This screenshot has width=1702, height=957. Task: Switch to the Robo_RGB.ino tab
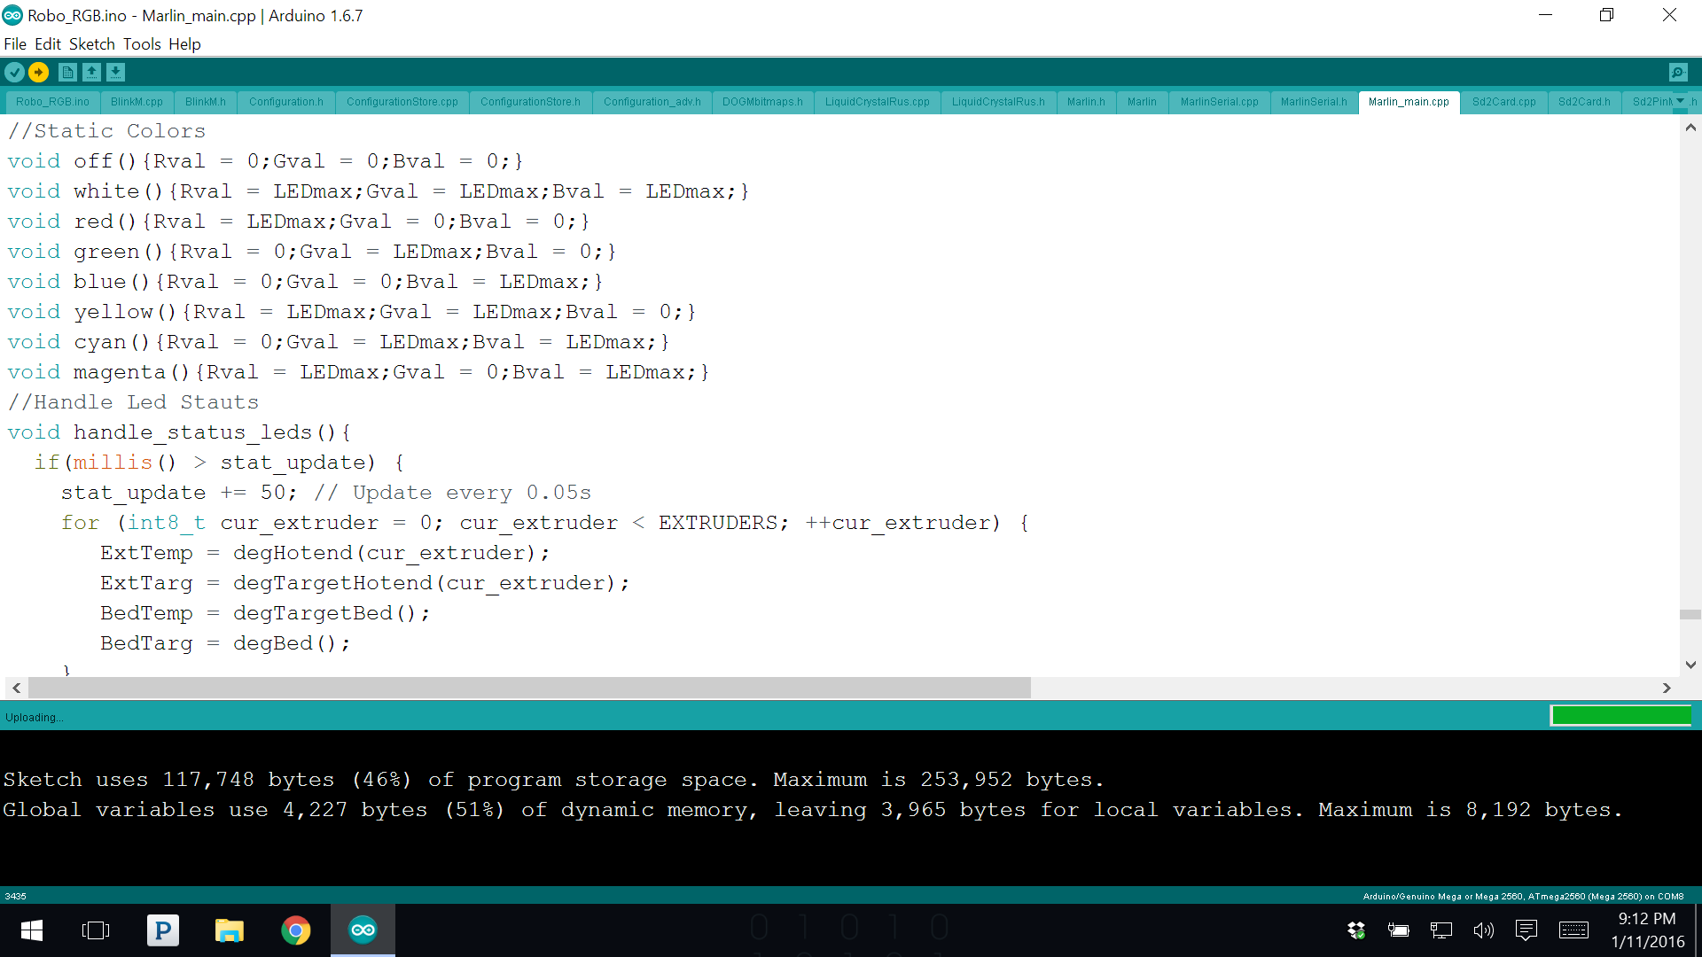(52, 102)
